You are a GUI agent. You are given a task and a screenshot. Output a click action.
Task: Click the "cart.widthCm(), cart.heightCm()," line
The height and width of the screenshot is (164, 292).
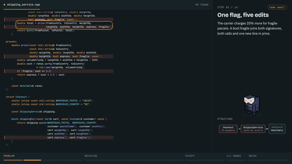pos(69,134)
